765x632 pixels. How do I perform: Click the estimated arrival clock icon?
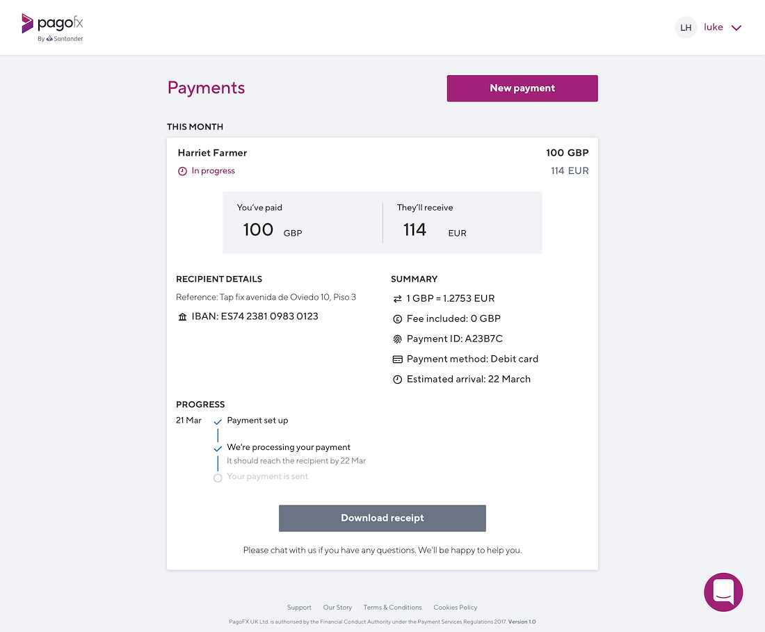[x=398, y=380]
